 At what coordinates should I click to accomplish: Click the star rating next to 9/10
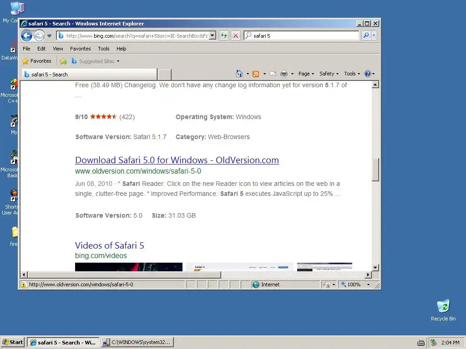pos(103,117)
